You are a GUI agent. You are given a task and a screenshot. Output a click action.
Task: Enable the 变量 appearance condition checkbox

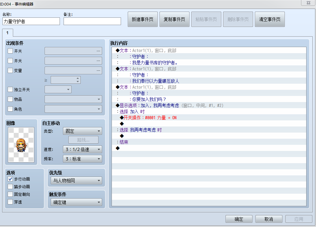coord(10,70)
